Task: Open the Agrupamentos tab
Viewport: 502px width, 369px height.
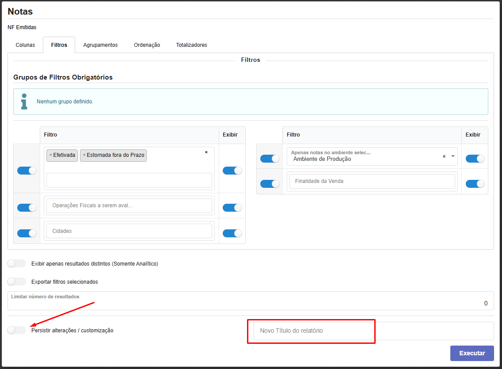Action: (100, 45)
